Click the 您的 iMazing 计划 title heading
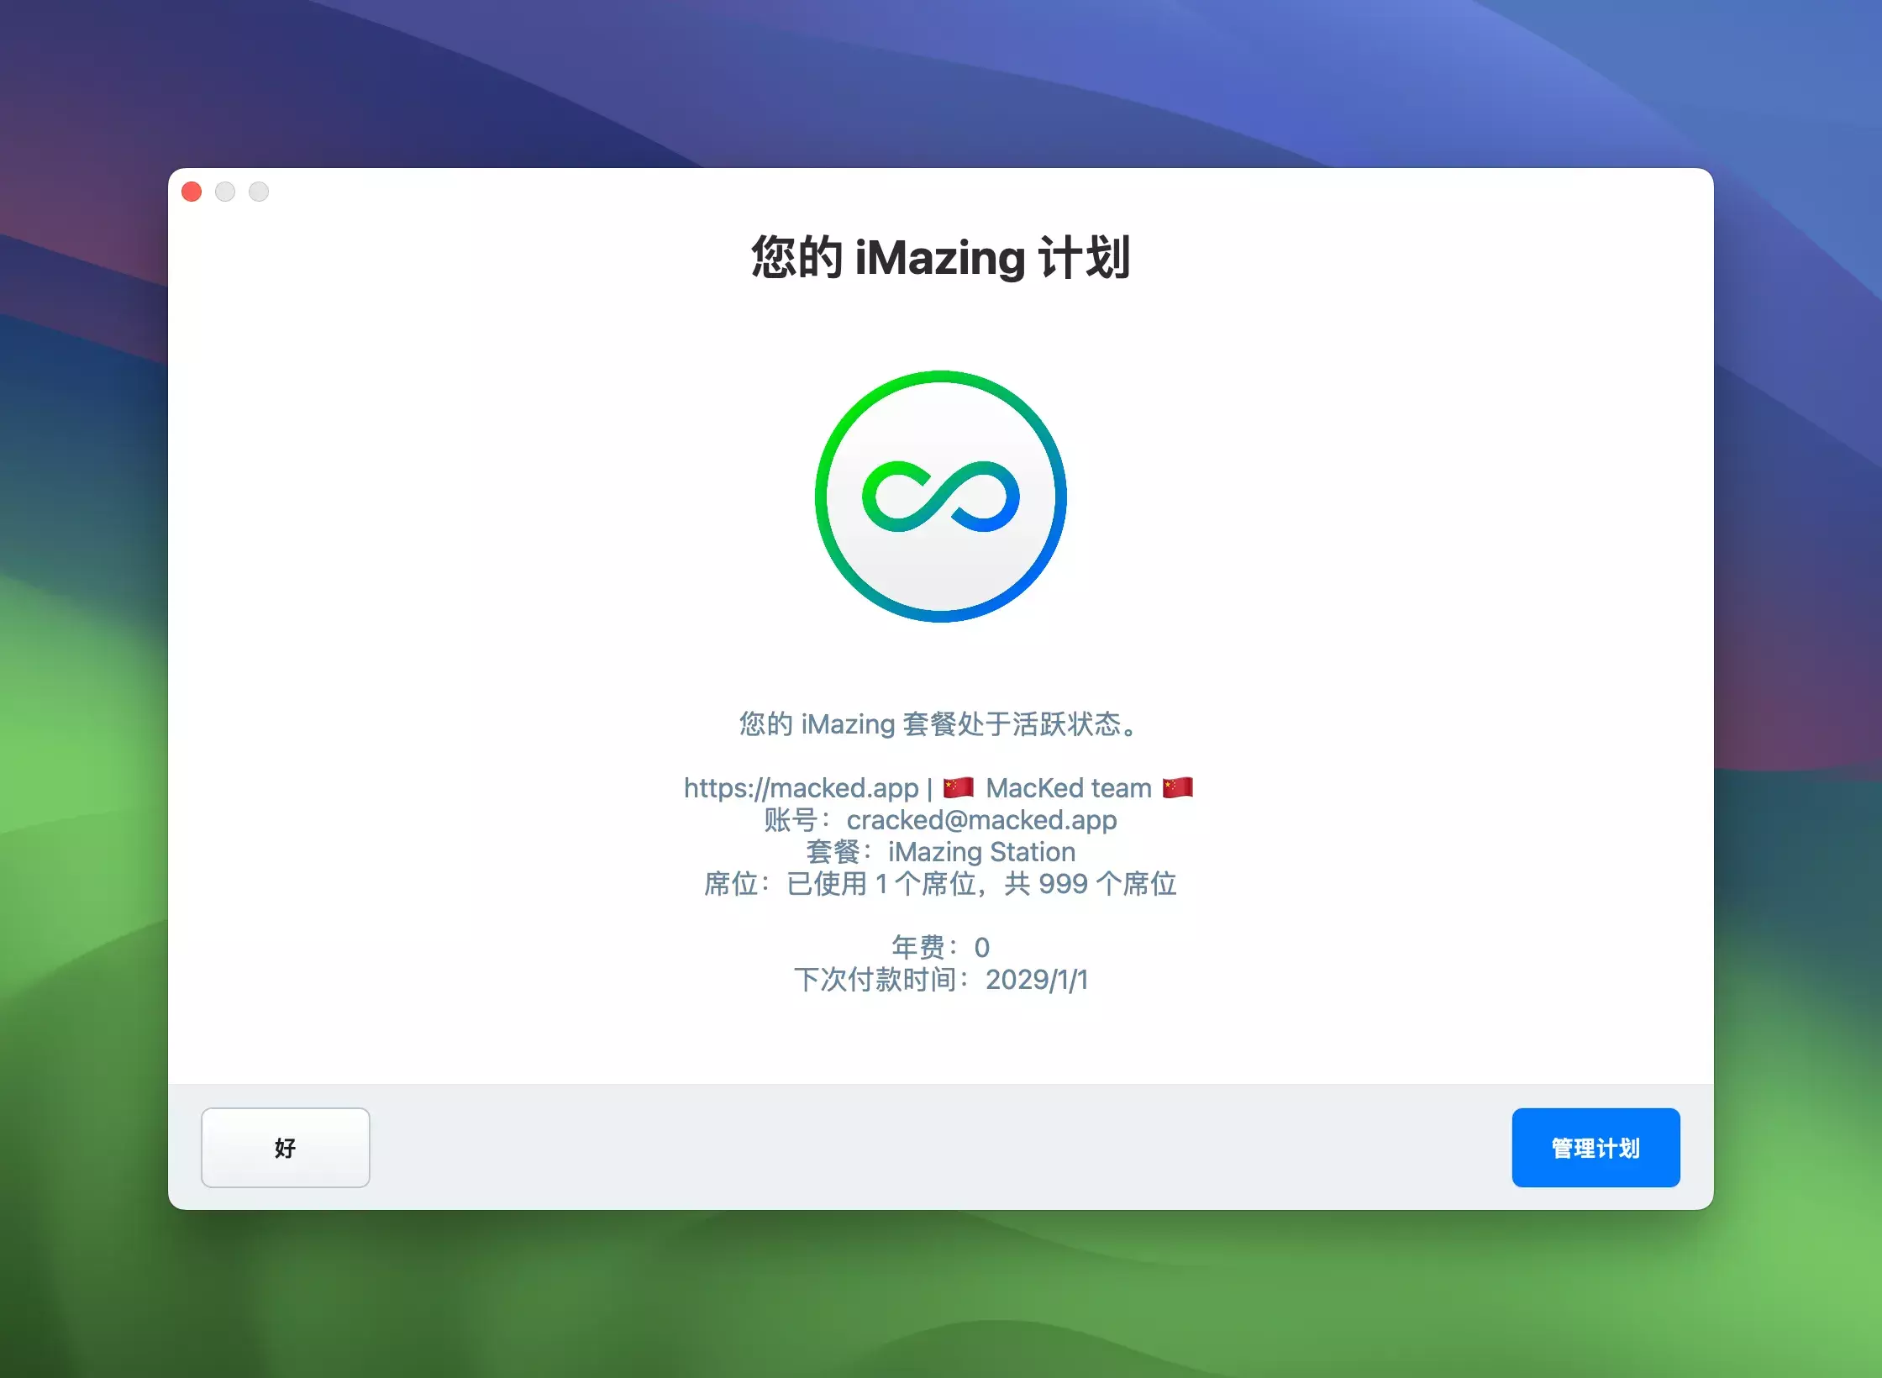Image resolution: width=1882 pixels, height=1378 pixels. 940,257
